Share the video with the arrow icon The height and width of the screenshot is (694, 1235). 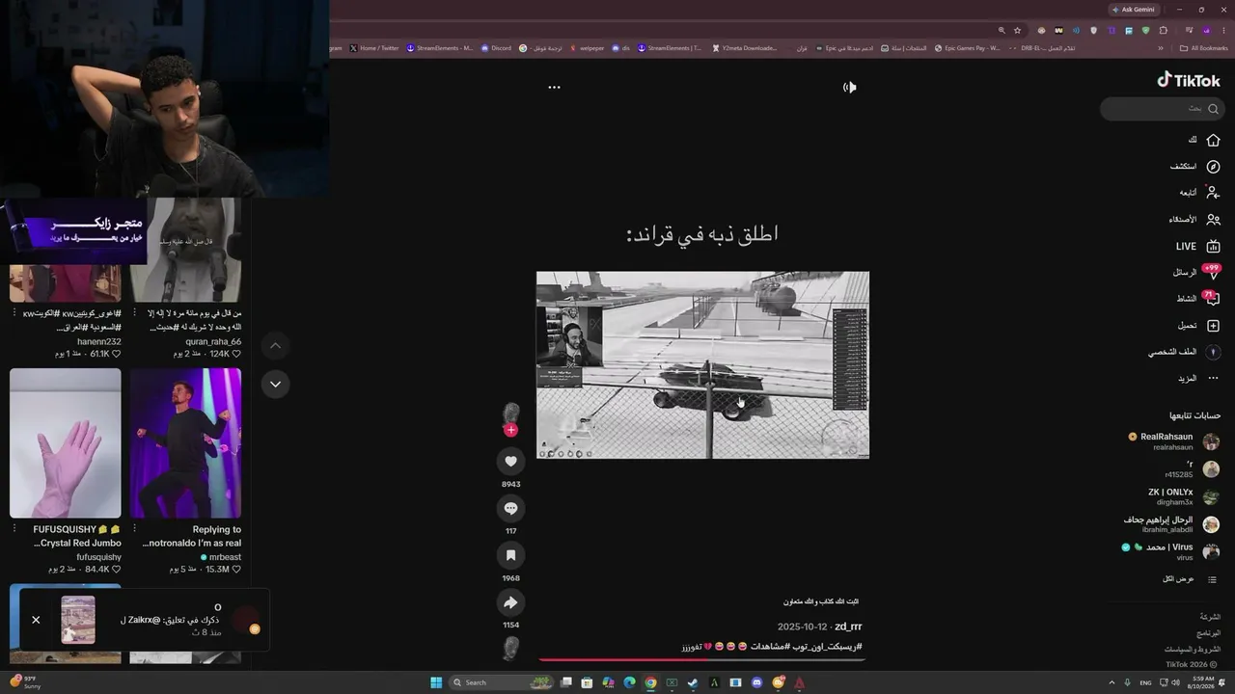pyautogui.click(x=511, y=602)
